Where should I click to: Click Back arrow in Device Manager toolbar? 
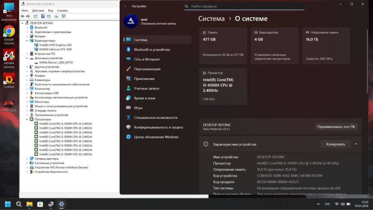tap(22, 16)
